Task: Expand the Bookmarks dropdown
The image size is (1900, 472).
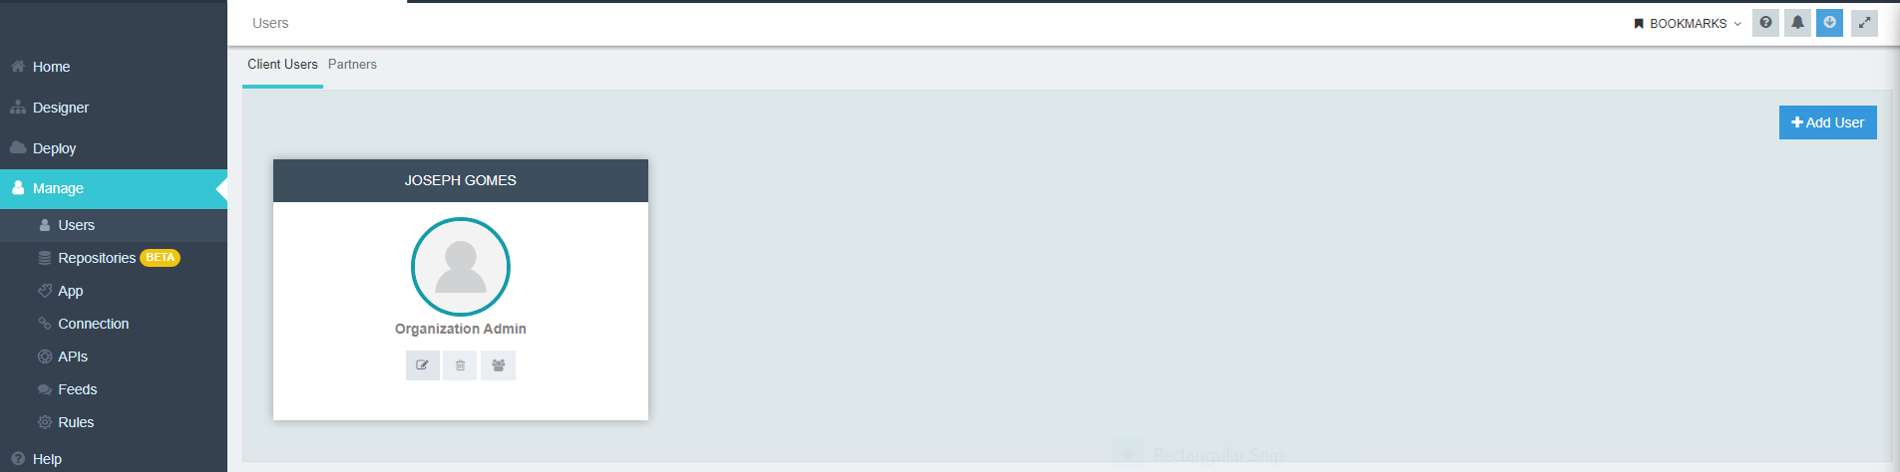Action: [1688, 23]
